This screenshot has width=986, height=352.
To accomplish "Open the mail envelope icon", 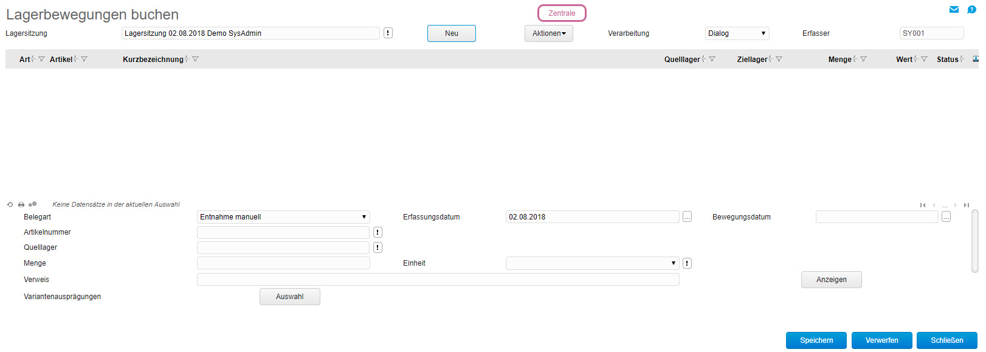I will pos(954,9).
